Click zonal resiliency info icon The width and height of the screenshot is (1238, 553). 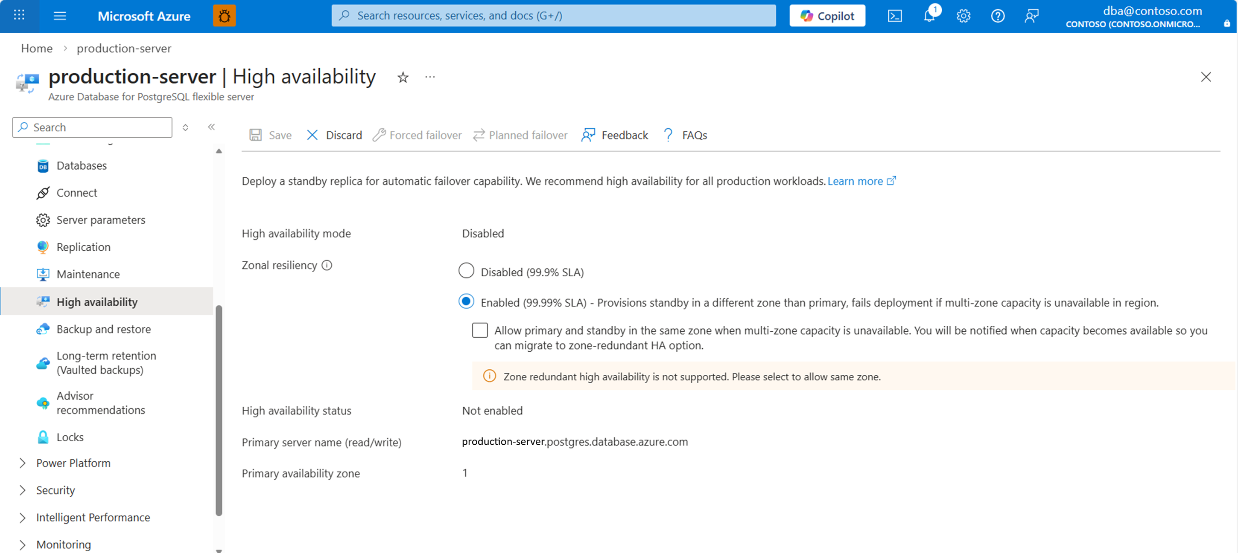point(327,265)
